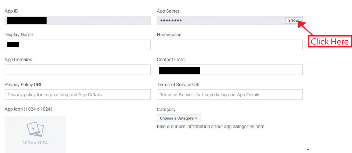Select the App ID field

pos(77,20)
